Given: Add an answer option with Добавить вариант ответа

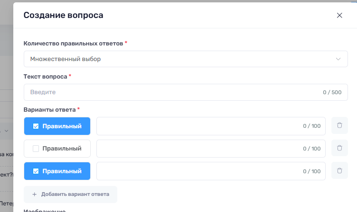Looking at the screenshot, I should coord(70,194).
